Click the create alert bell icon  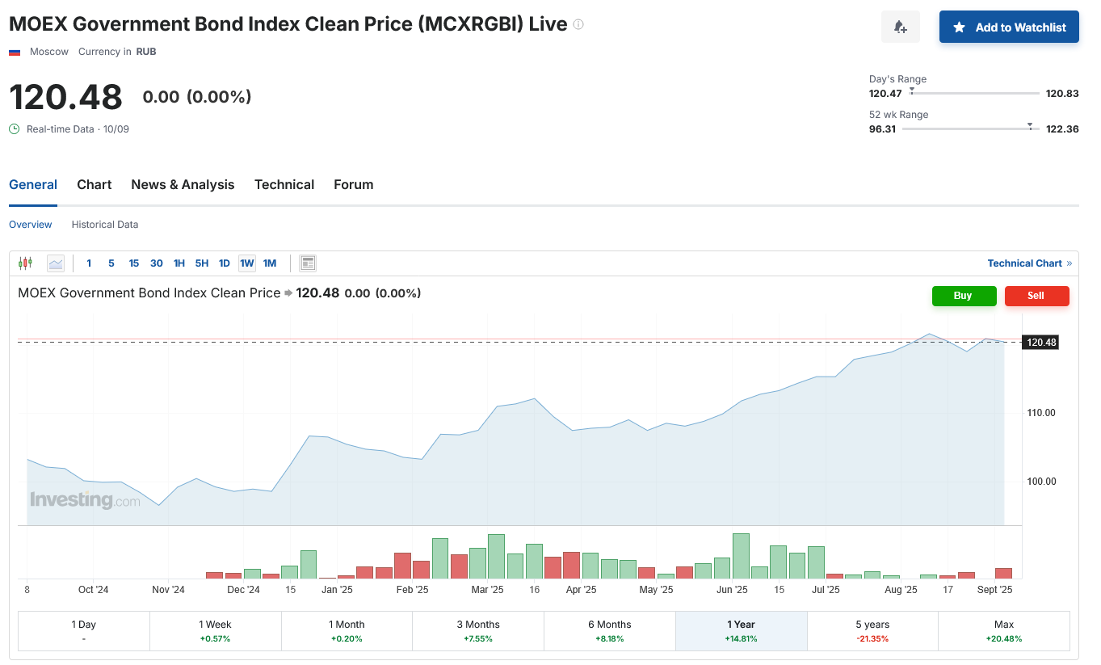click(x=901, y=27)
